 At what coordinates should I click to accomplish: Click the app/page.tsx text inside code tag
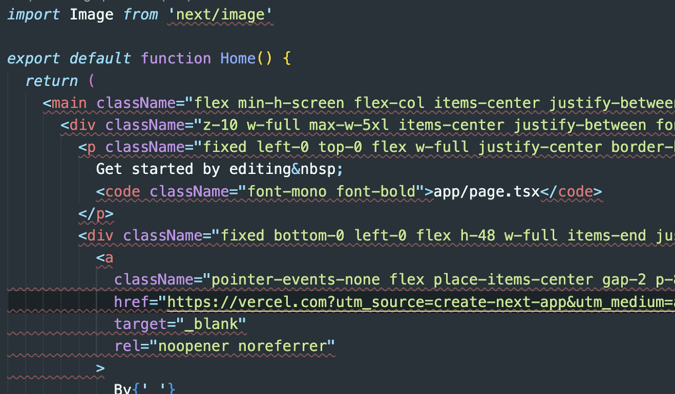coord(487,191)
